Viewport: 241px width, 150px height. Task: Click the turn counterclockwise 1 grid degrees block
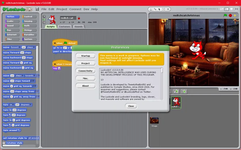tap(16, 125)
